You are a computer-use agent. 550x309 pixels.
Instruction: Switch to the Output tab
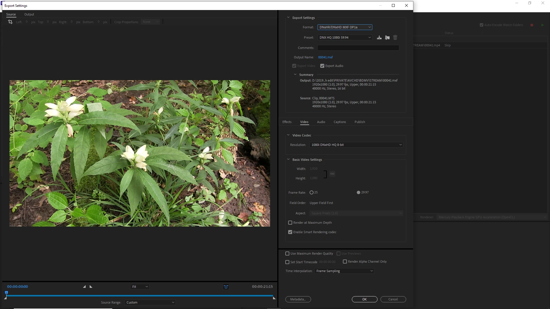pos(29,14)
